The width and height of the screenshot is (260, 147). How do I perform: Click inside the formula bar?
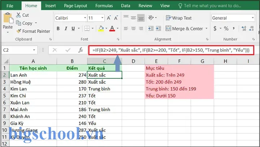(171, 50)
